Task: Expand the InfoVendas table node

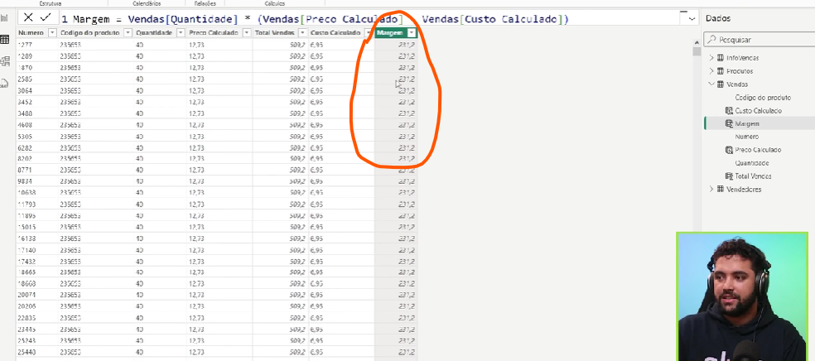Action: (x=711, y=58)
